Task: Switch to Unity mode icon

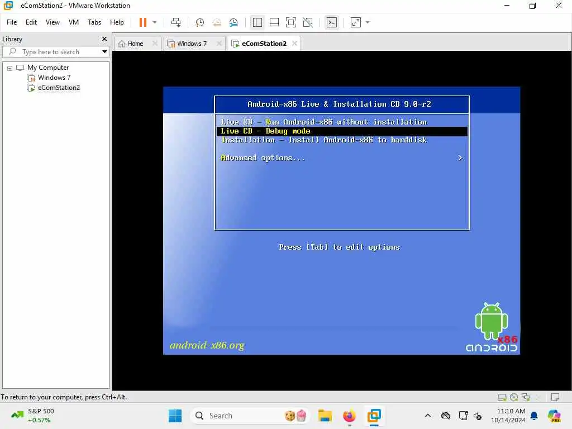Action: (308, 22)
